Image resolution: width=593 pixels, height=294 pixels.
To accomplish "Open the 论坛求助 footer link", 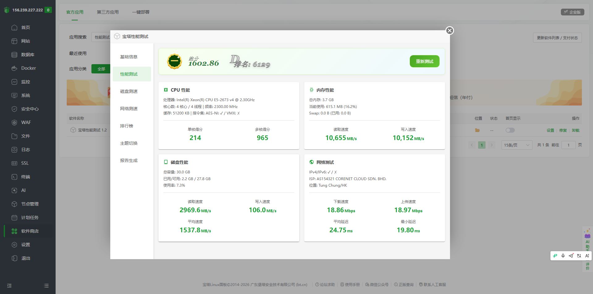I will coord(325,284).
